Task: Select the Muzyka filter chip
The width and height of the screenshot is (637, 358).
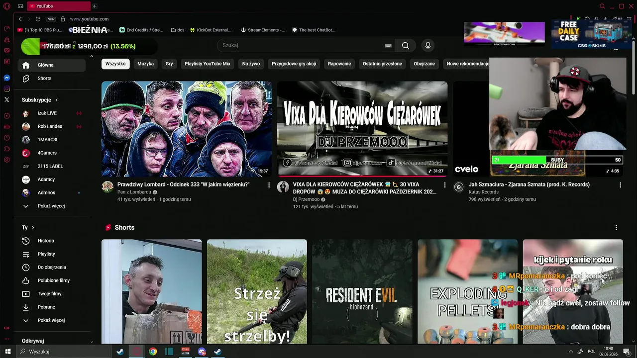Action: point(145,64)
